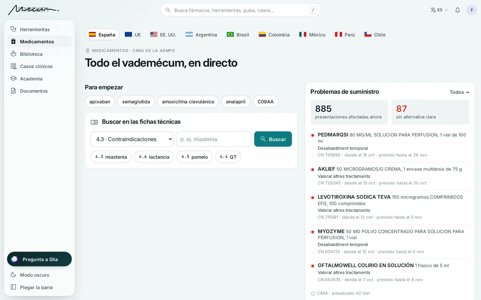Open the MYOZYME supply problem entry
Screen dimensions: 481x300
point(390,241)
